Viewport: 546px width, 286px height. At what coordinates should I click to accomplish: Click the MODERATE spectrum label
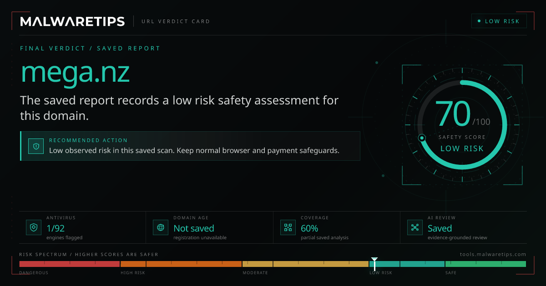click(x=255, y=273)
